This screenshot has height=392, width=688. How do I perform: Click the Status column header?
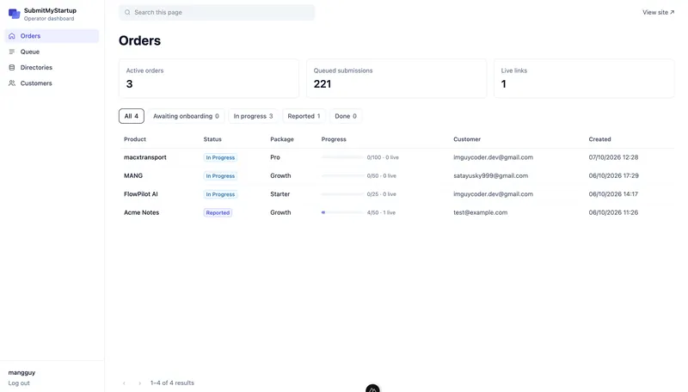[212, 139]
